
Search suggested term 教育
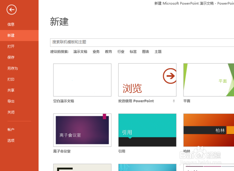point(108,52)
